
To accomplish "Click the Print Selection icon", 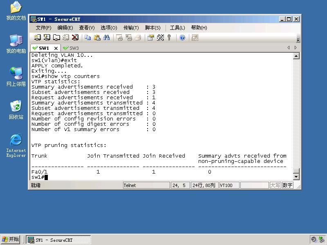I will coord(129,38).
